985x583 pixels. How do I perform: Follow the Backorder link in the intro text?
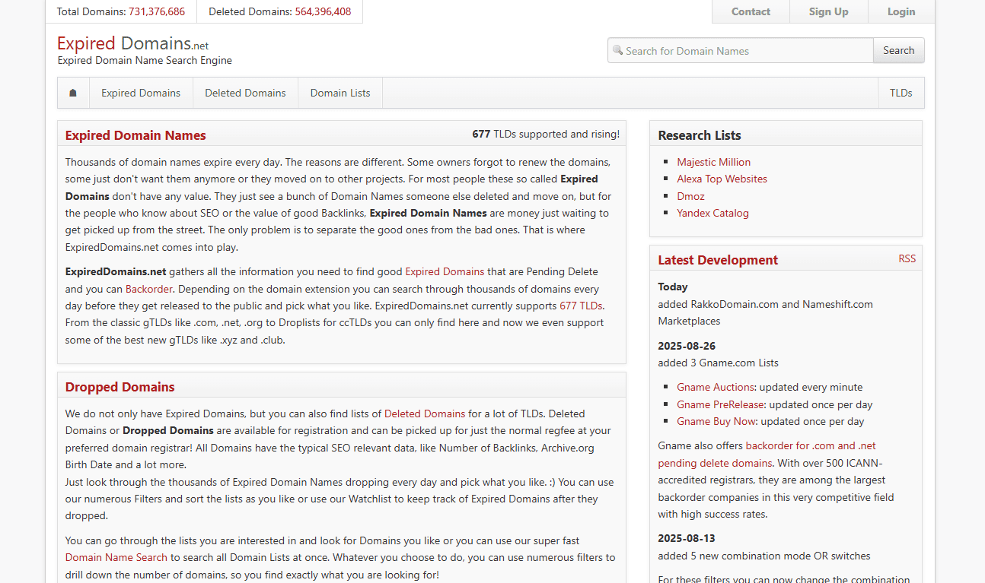(x=149, y=289)
